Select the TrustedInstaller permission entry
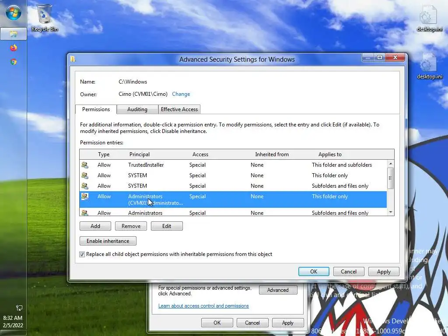The height and width of the screenshot is (336, 448). [233, 165]
